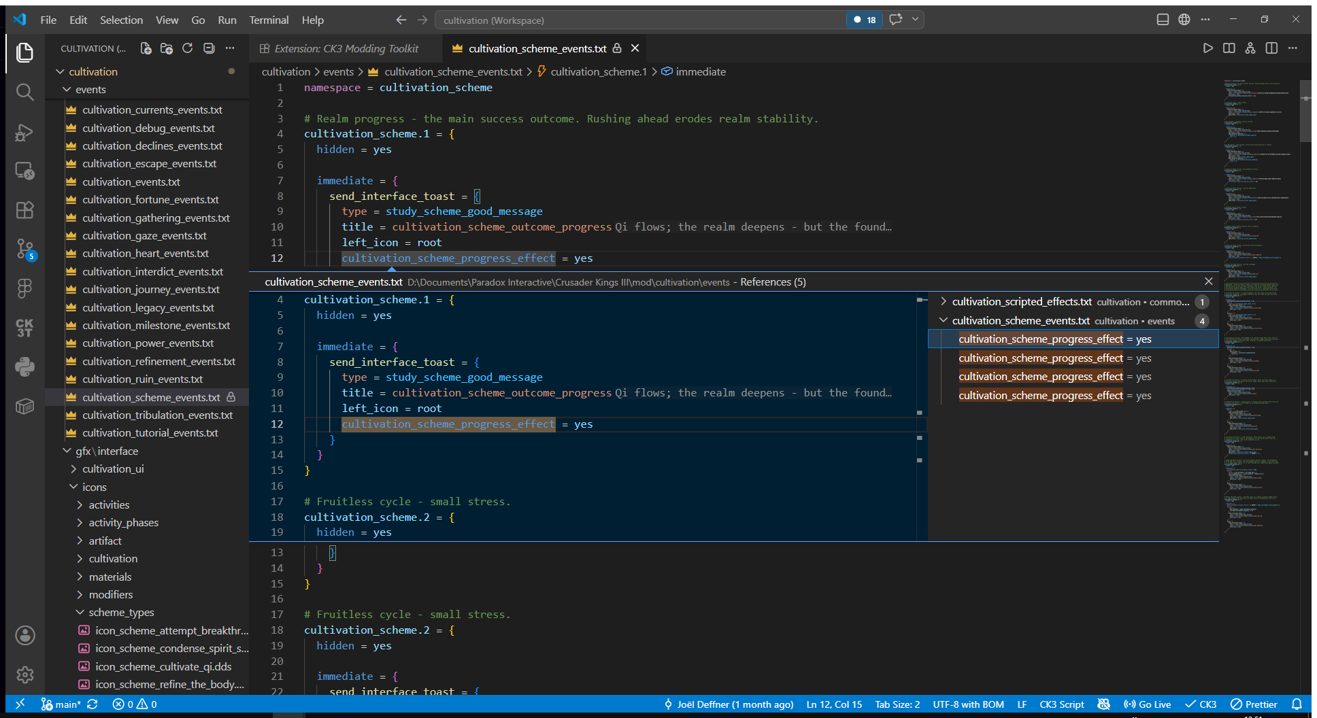
Task: Open Source Control view with 5 changes
Action: point(25,250)
